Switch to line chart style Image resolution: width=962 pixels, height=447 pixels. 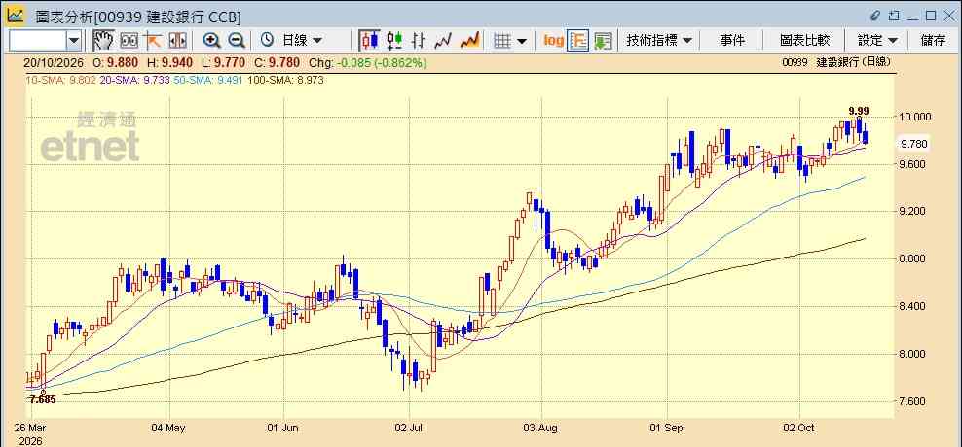(443, 41)
